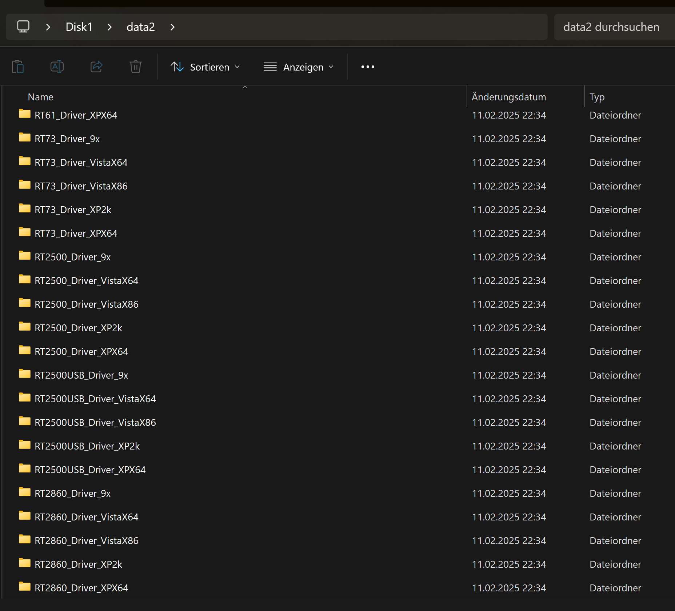
Task: Sort by the Name column header
Action: point(41,97)
